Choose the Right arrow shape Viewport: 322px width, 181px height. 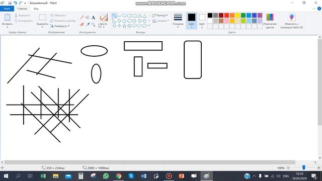pos(134,21)
